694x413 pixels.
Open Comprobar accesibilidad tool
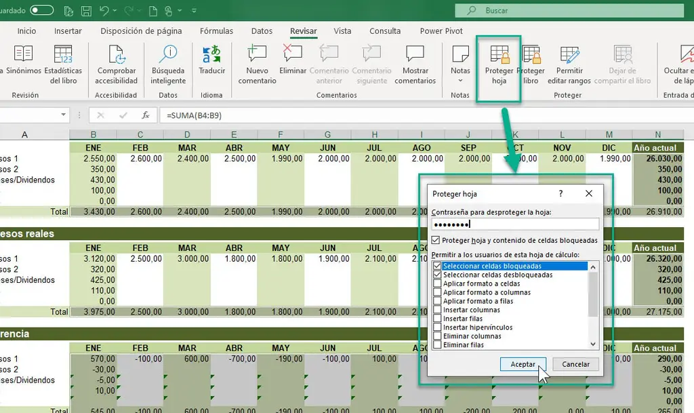pos(117,65)
